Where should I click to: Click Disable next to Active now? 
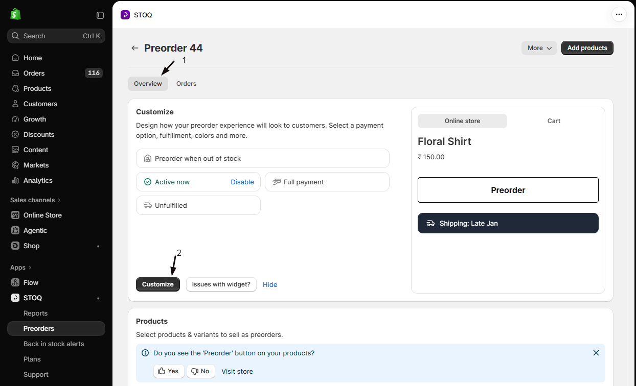pos(242,182)
